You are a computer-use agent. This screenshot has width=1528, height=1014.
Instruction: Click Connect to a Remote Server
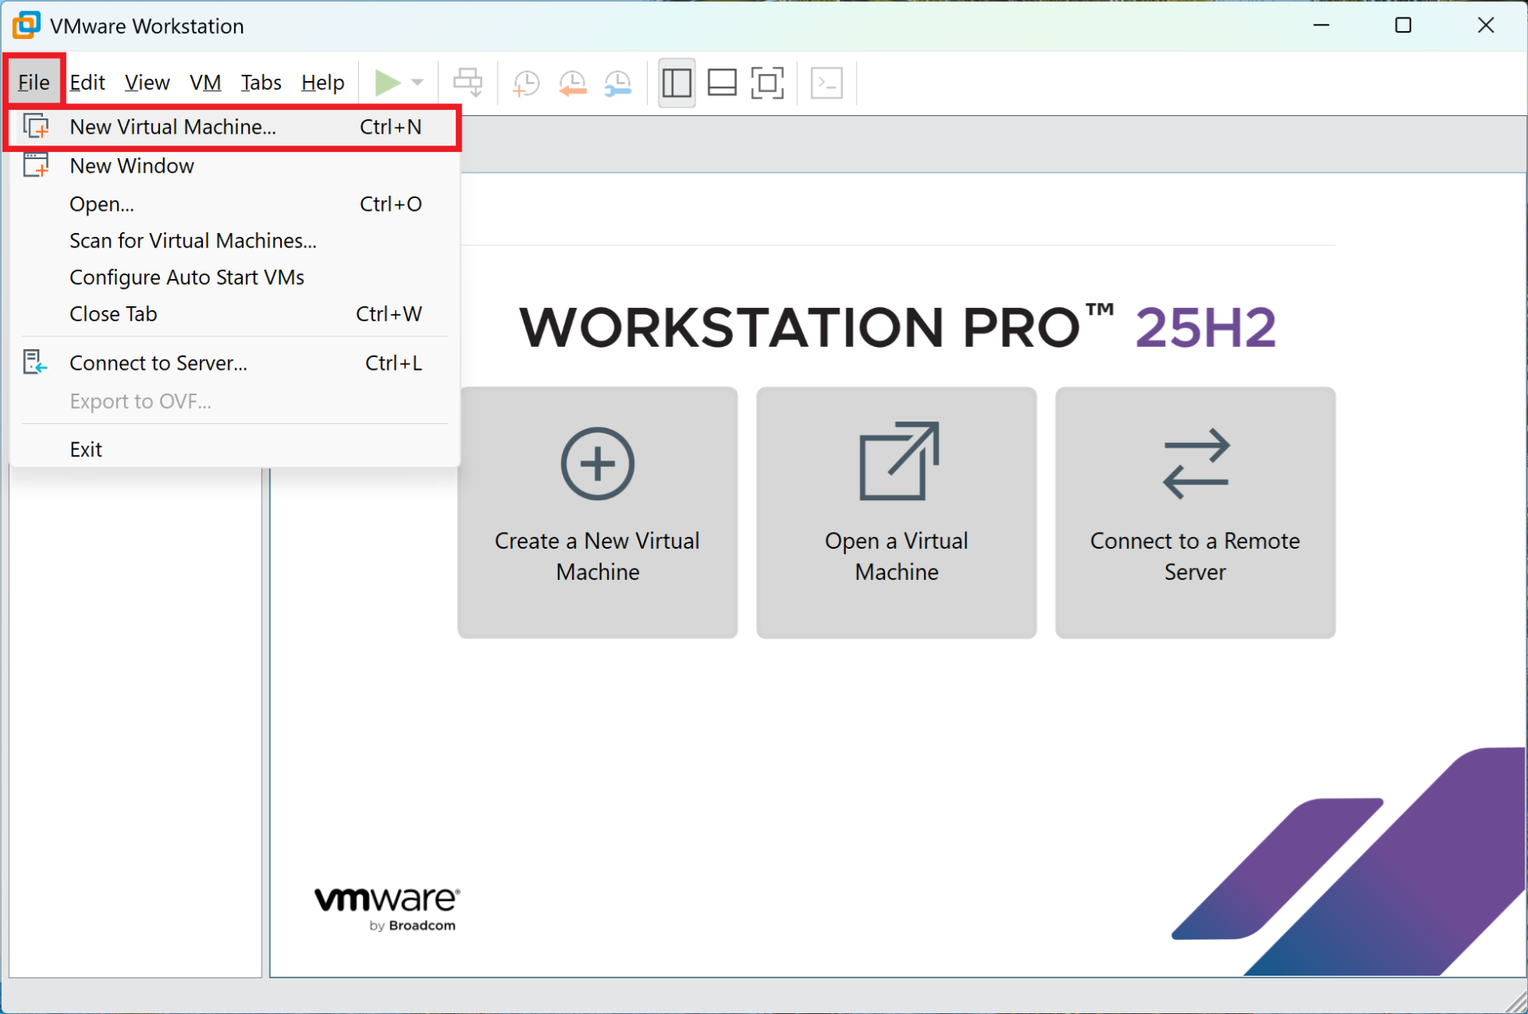pyautogui.click(x=1194, y=511)
